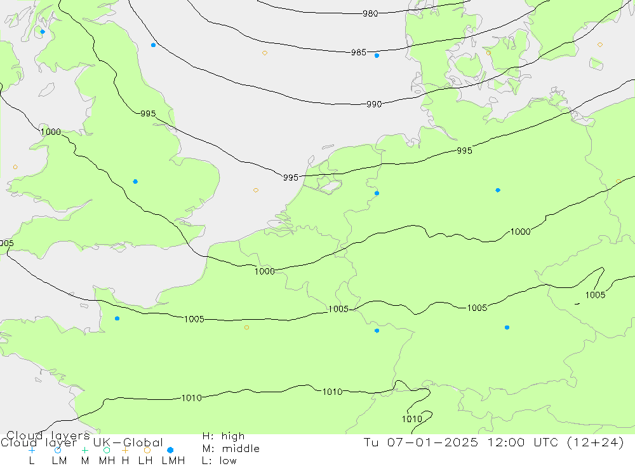The height and width of the screenshot is (466, 635).
Task: Click the 980 isobar label
Action: [370, 14]
